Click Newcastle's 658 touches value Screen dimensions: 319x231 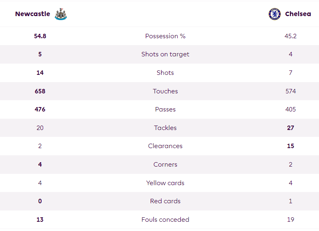click(40, 91)
